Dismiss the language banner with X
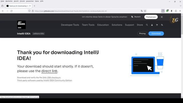 click(162, 17)
